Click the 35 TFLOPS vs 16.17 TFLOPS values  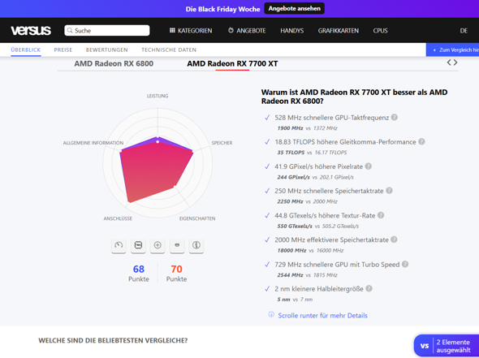313,153
